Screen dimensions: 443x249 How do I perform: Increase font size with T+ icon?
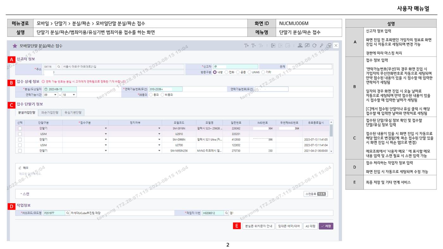click(x=246, y=46)
